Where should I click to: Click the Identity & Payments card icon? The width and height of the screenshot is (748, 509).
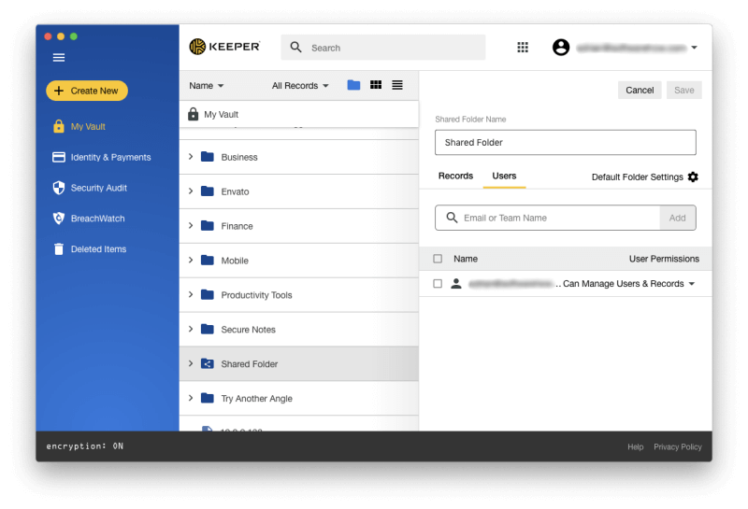pyautogui.click(x=59, y=157)
